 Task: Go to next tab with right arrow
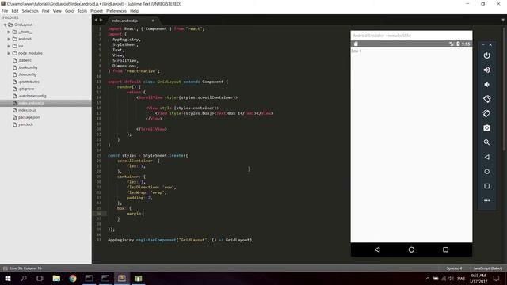[x=101, y=20]
